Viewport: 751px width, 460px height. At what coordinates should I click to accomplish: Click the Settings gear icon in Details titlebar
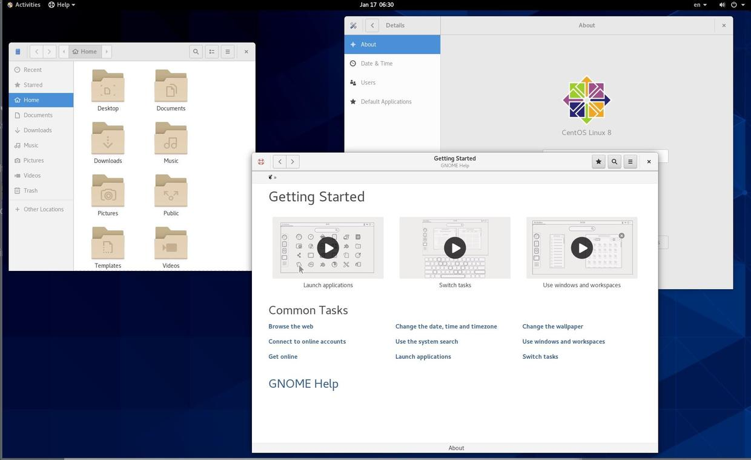[353, 25]
